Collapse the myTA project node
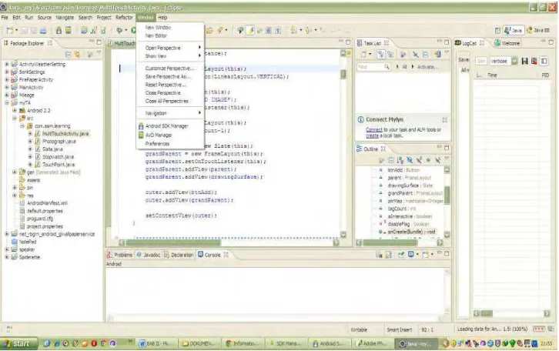This screenshot has height=351, width=559. coord(7,103)
